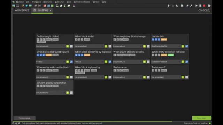Open procedure dropdown for entity walks on block
Screen dimensions: 223x125
tap(51, 77)
